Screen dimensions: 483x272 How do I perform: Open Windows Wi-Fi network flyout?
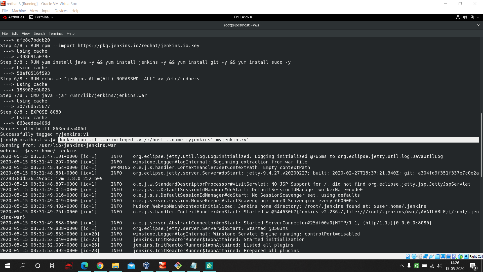point(432,266)
